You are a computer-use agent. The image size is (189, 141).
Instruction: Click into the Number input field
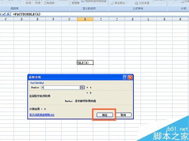coord(60,88)
